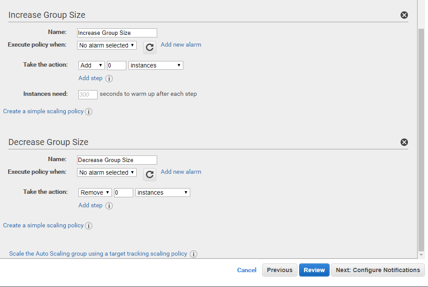This screenshot has width=428, height=287.
Task: Click the vertical scrollbar thumb
Action: pos(421,139)
